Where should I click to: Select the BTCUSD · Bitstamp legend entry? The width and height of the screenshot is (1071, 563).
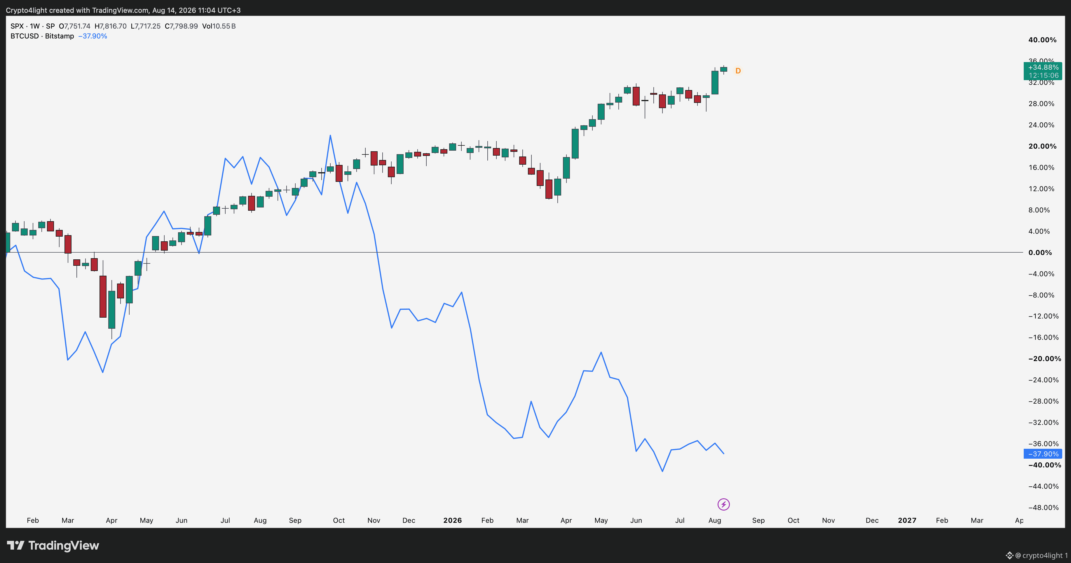pyautogui.click(x=42, y=36)
